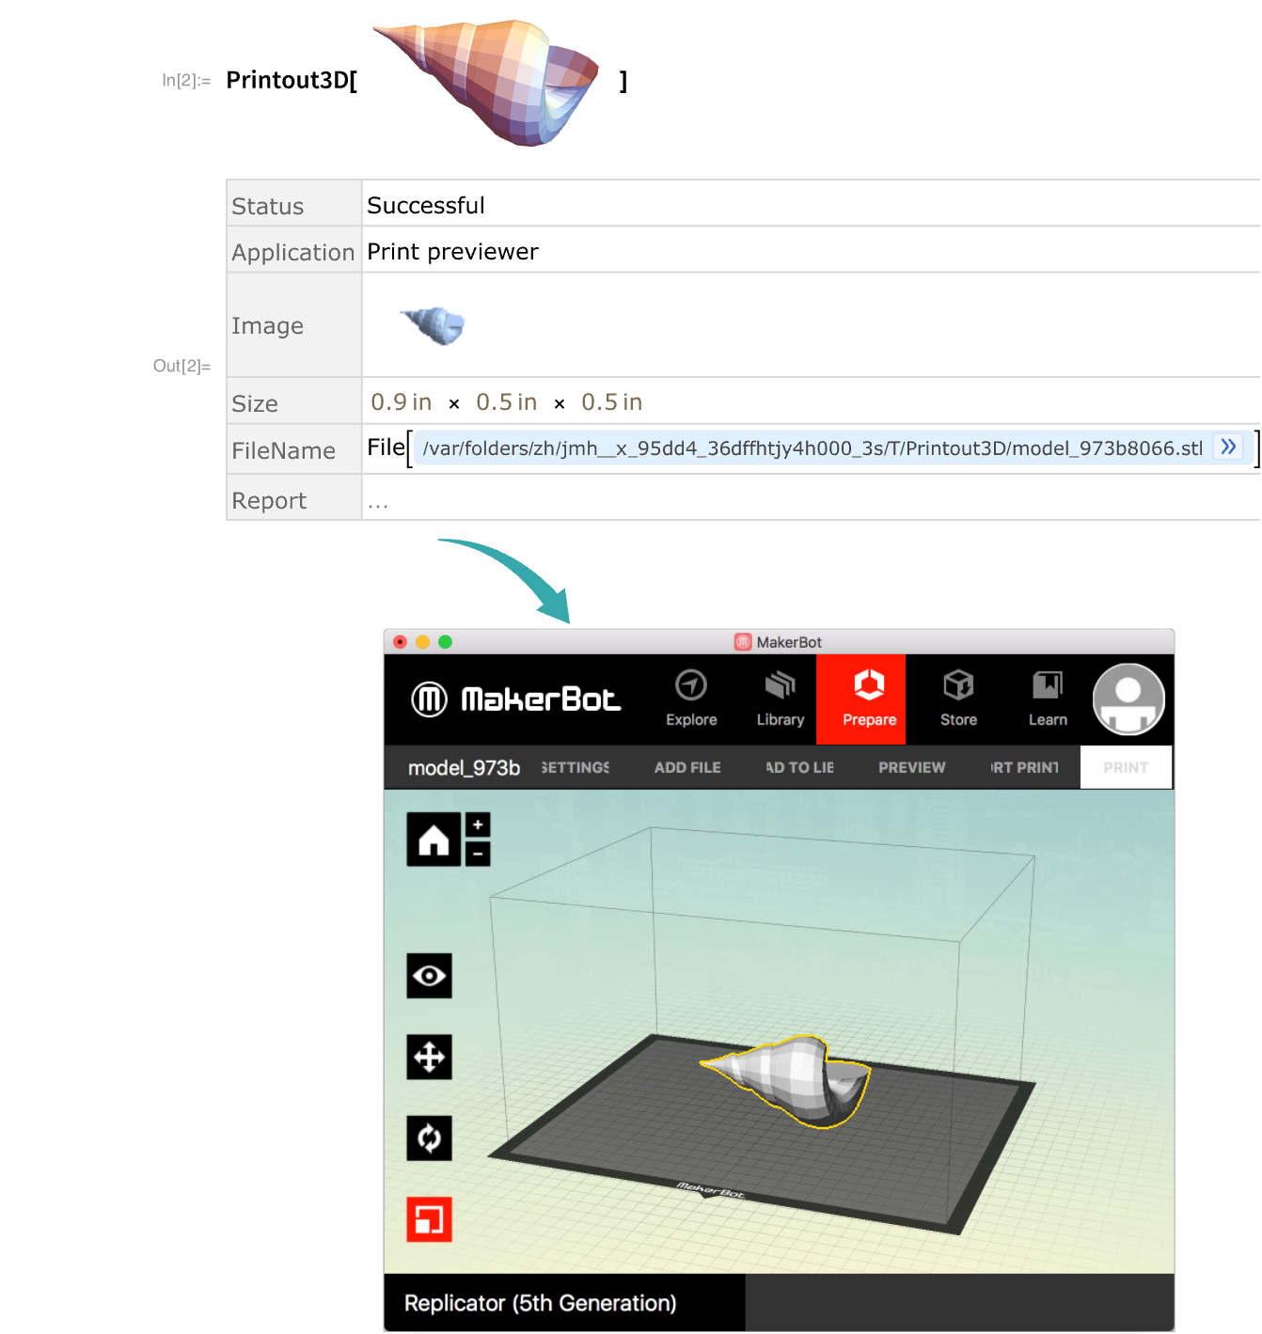
Task: Select the Rotate tool
Action: tap(429, 1138)
